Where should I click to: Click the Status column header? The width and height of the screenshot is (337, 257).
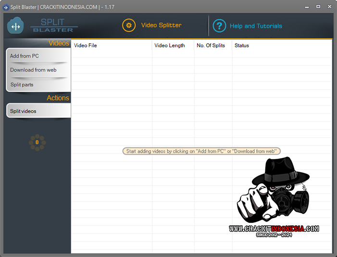242,46
